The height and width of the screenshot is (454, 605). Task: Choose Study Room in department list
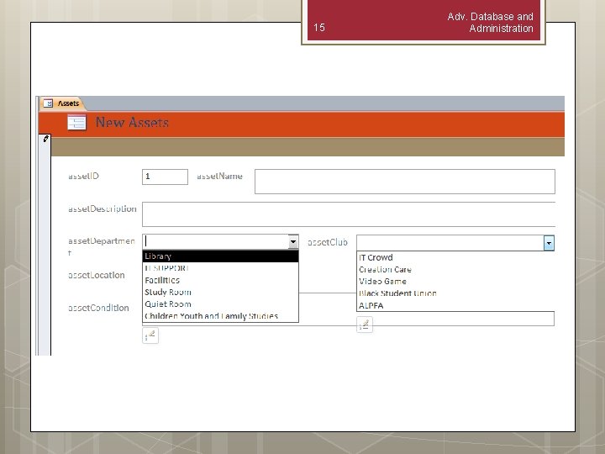coord(220,293)
